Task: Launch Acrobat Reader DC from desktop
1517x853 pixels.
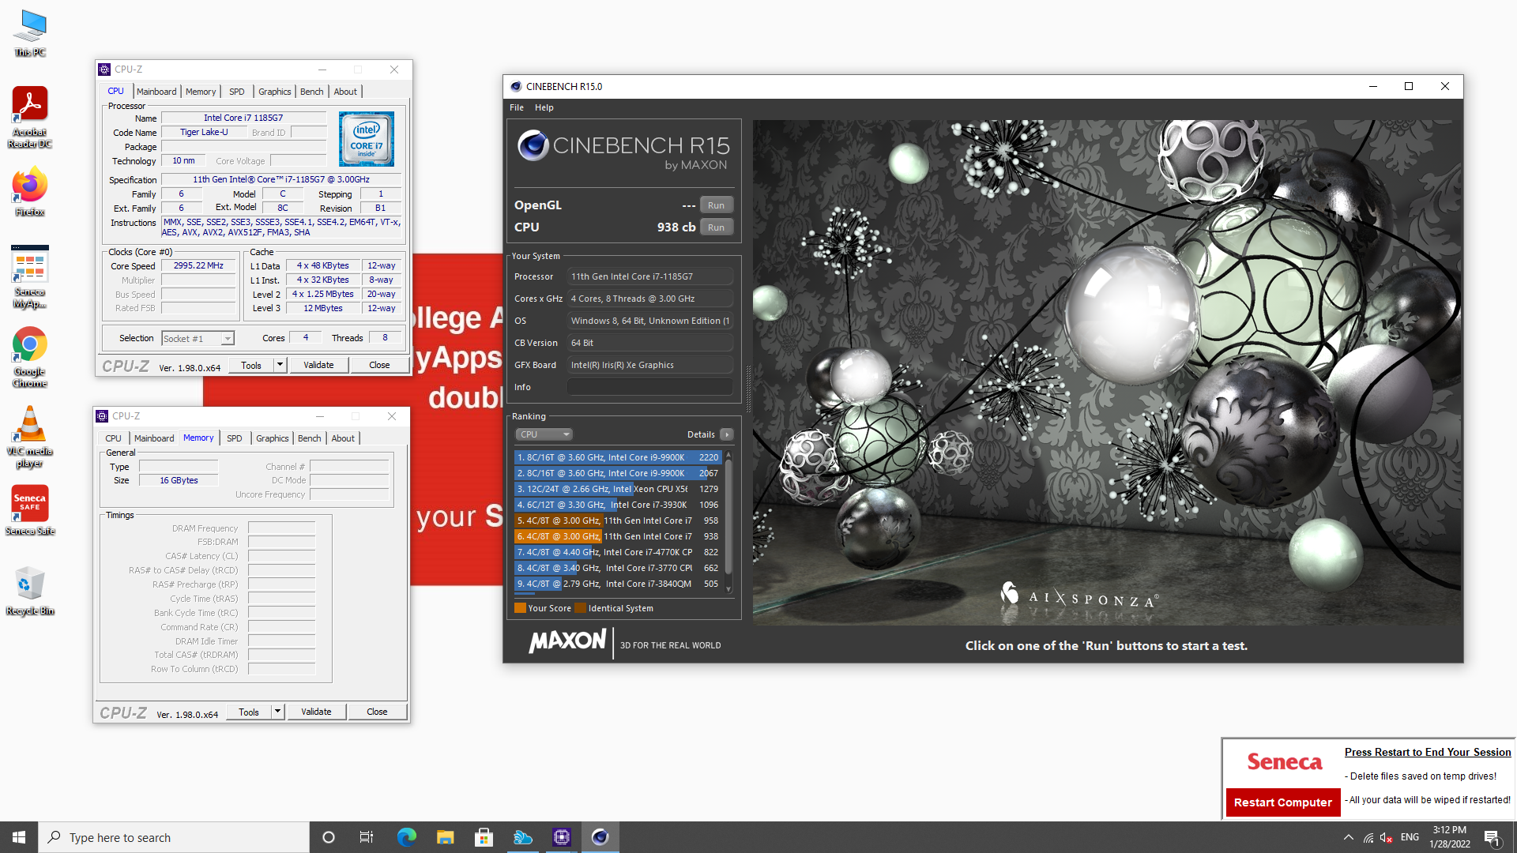Action: (x=30, y=117)
